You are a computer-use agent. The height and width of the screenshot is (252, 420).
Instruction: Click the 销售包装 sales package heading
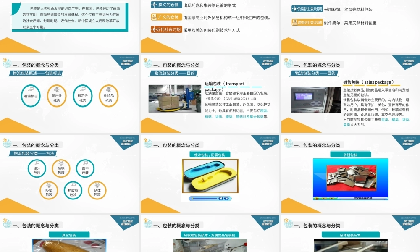click(370, 82)
